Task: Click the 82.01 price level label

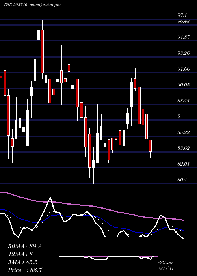Action: pos(184,164)
